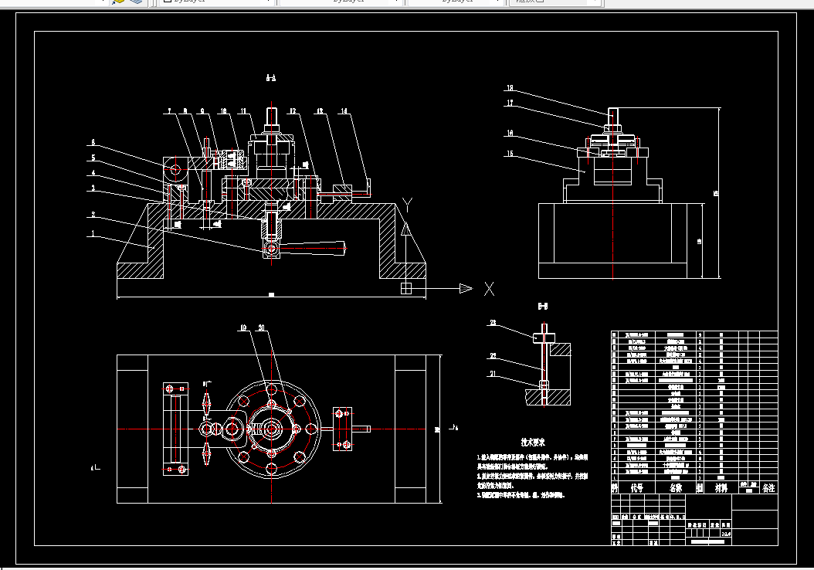Viewport: 814px width, 570px height.
Task: Select part balloon number 7
Action: click(x=169, y=111)
